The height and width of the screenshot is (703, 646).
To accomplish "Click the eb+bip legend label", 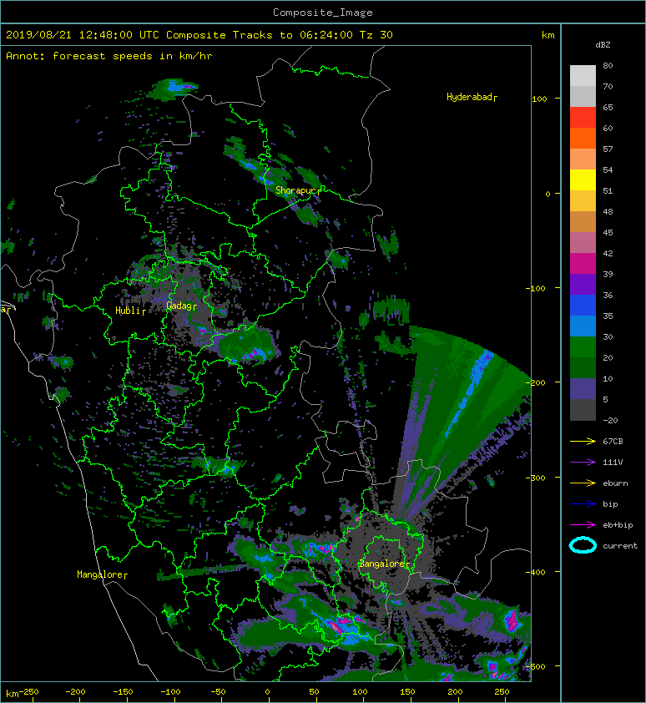I will pos(618,525).
